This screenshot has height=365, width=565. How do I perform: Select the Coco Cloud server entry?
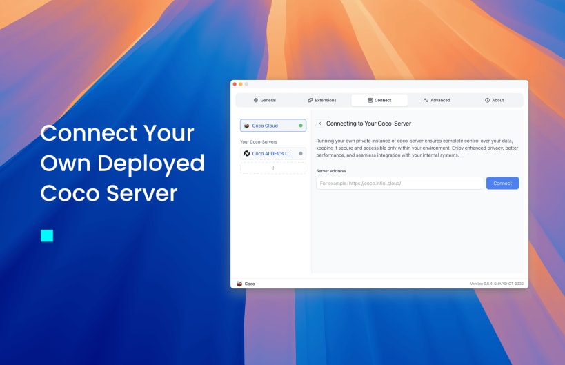[x=273, y=126]
